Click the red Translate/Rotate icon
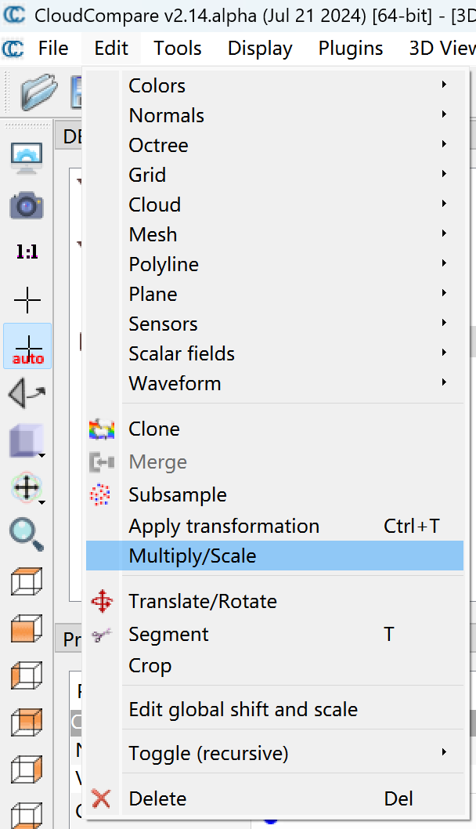This screenshot has width=476, height=829. pos(102,602)
